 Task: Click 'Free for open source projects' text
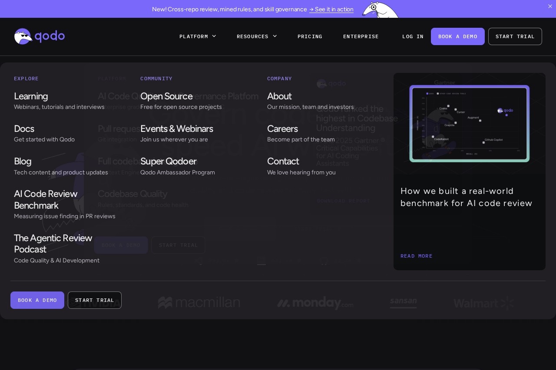tap(181, 107)
